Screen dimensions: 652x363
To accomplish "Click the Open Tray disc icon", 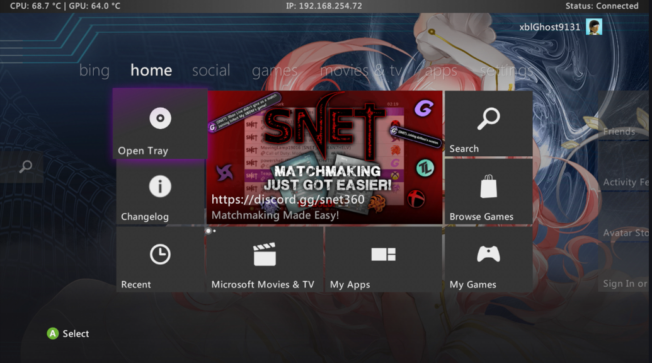I will 160,118.
